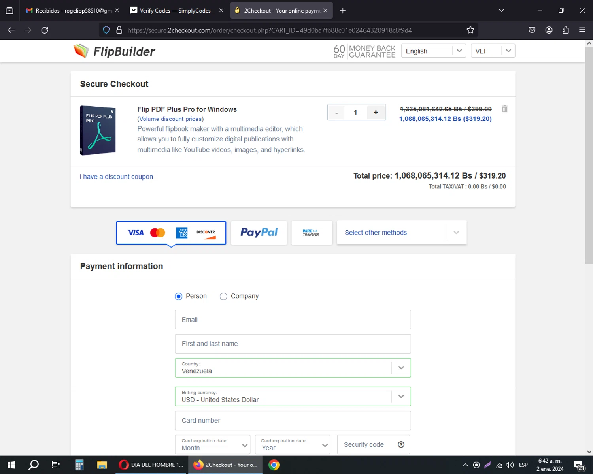Increase quantity with the plus button
Image resolution: width=593 pixels, height=474 pixels.
point(376,112)
